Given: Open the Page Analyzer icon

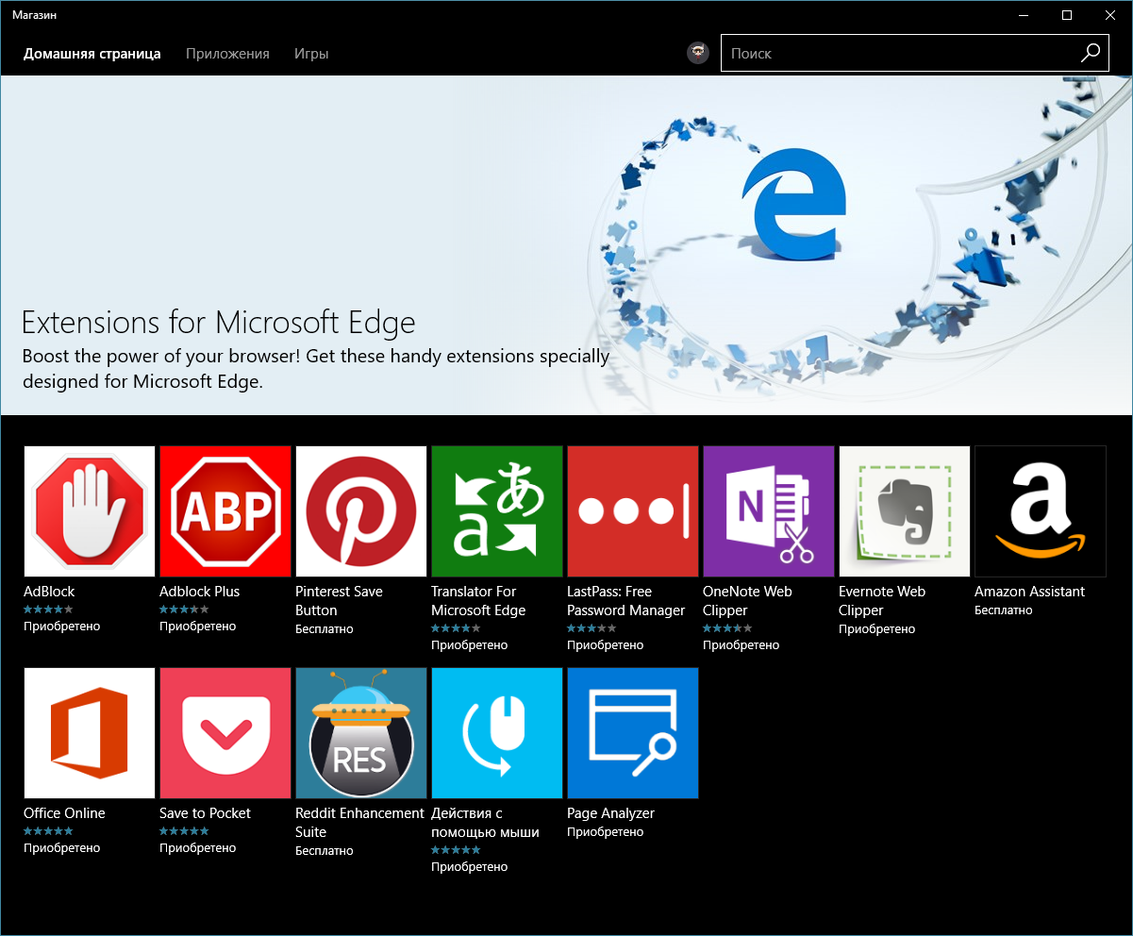Looking at the screenshot, I should coord(633,733).
